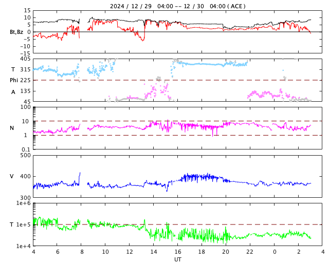This screenshot has height=263, width=329.
Task: Click the '1e+5' temperature tick label
Action: coord(23,224)
